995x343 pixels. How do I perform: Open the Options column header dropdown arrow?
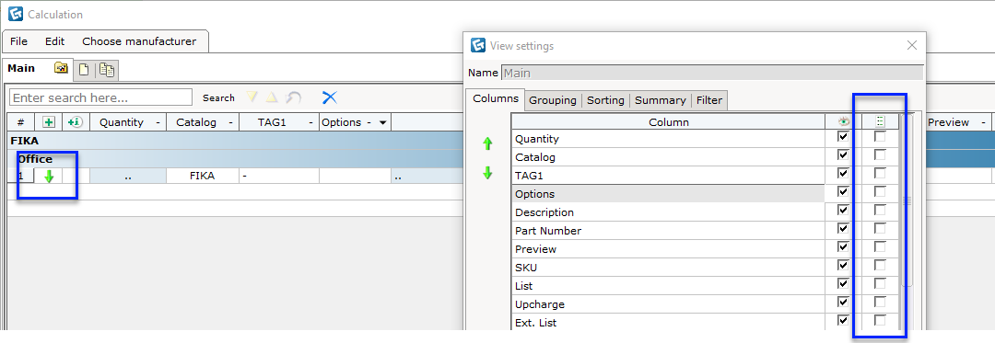382,123
